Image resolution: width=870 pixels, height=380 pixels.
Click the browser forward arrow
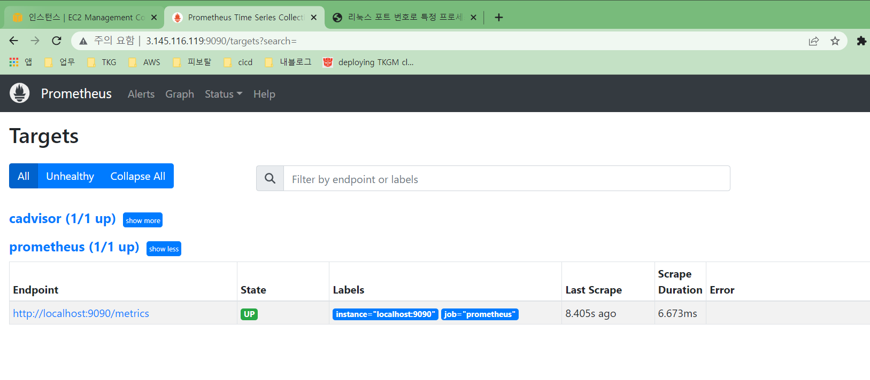(35, 41)
